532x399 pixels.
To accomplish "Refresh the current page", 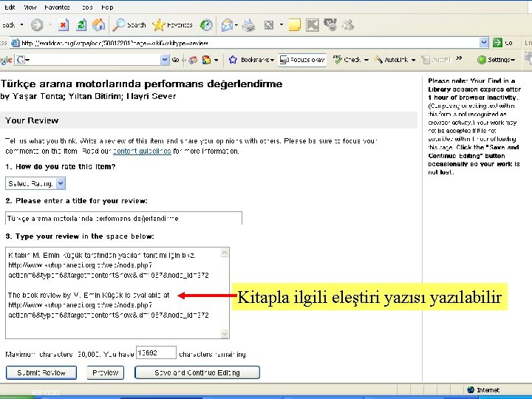I will pos(81,25).
